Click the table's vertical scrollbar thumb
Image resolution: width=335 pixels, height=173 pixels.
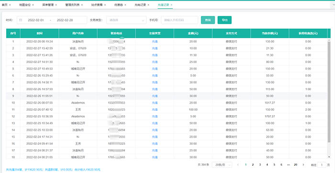[329, 92]
